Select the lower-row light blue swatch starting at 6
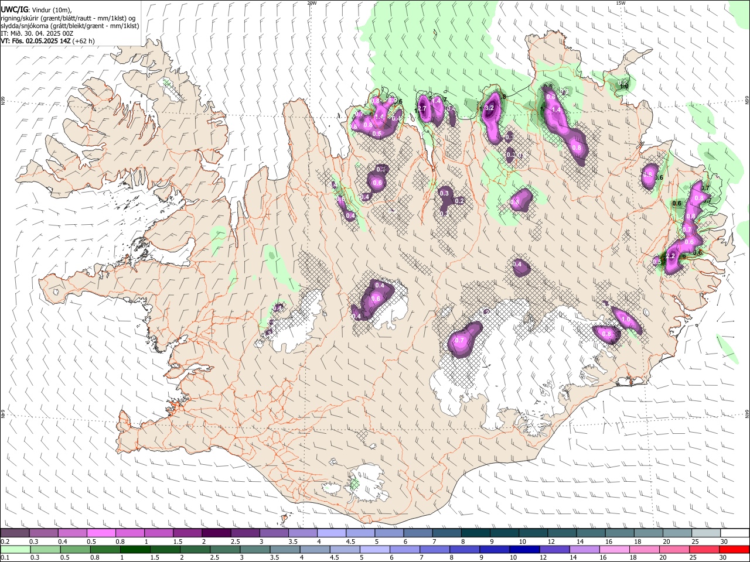750x562 pixels. 405,549
